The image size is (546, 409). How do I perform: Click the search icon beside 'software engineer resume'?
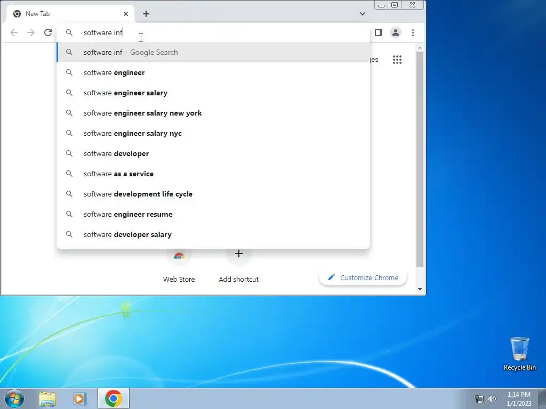point(69,214)
